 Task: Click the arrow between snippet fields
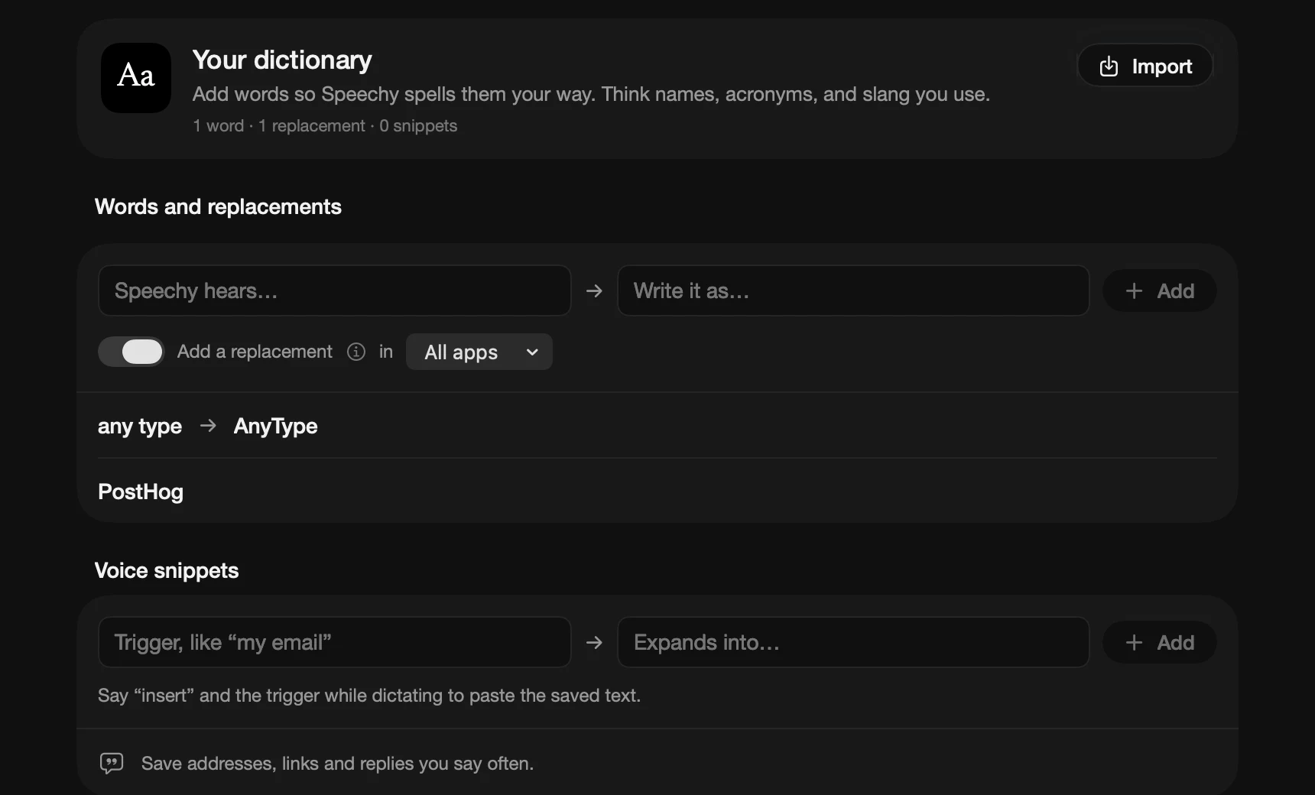[594, 643]
